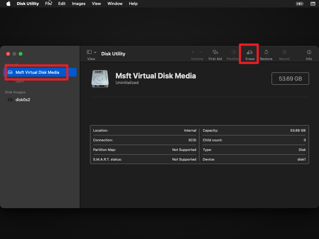Click the Capacity 53.69 GB value
The height and width of the screenshot is (239, 319).
click(298, 130)
